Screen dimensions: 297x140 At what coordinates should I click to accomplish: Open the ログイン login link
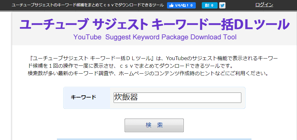264,5
